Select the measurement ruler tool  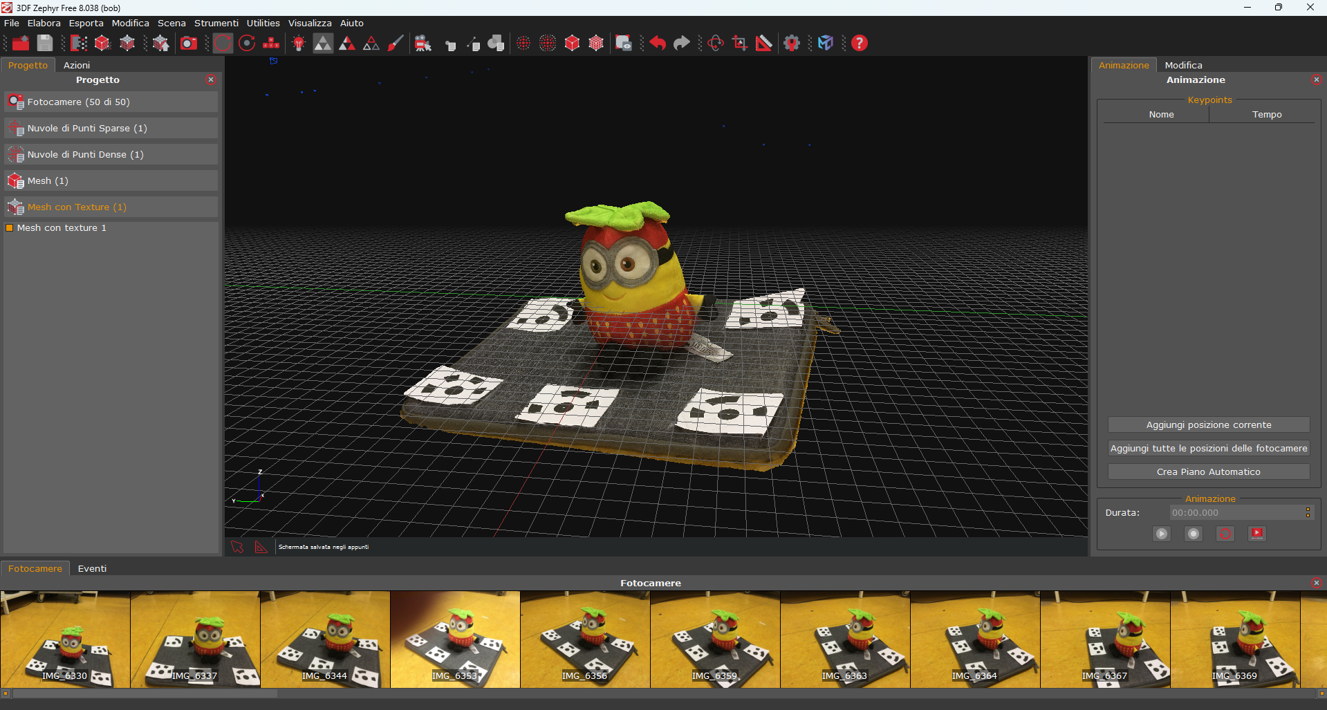[x=763, y=43]
